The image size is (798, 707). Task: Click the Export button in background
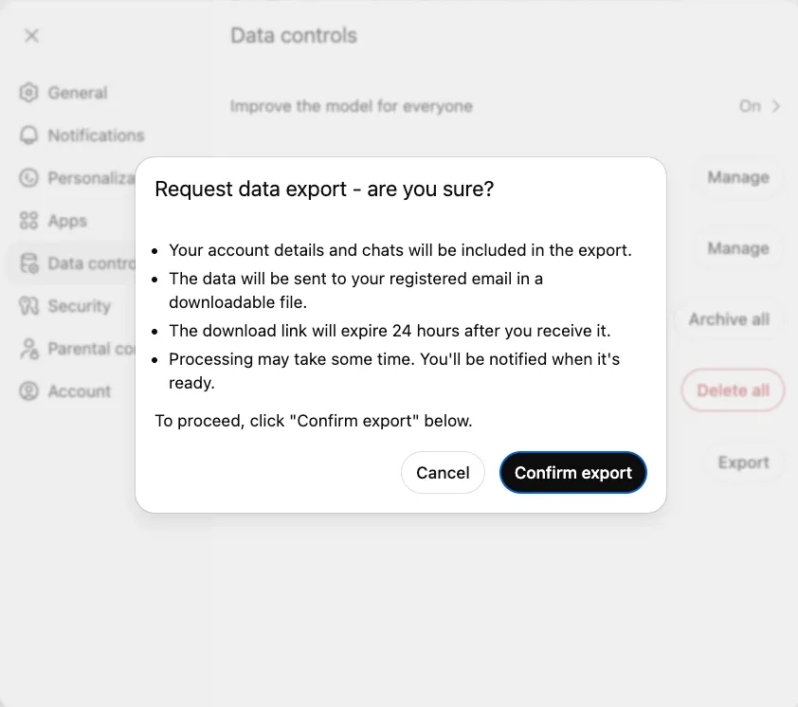click(743, 462)
